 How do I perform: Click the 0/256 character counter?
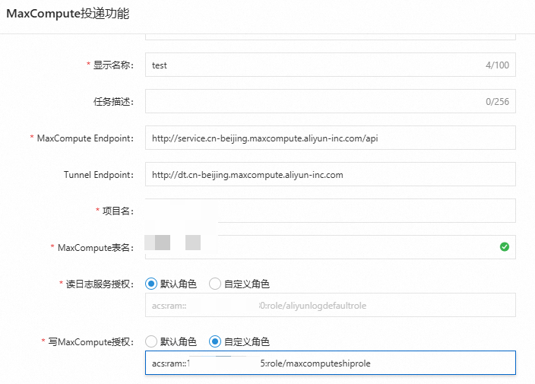(x=497, y=102)
